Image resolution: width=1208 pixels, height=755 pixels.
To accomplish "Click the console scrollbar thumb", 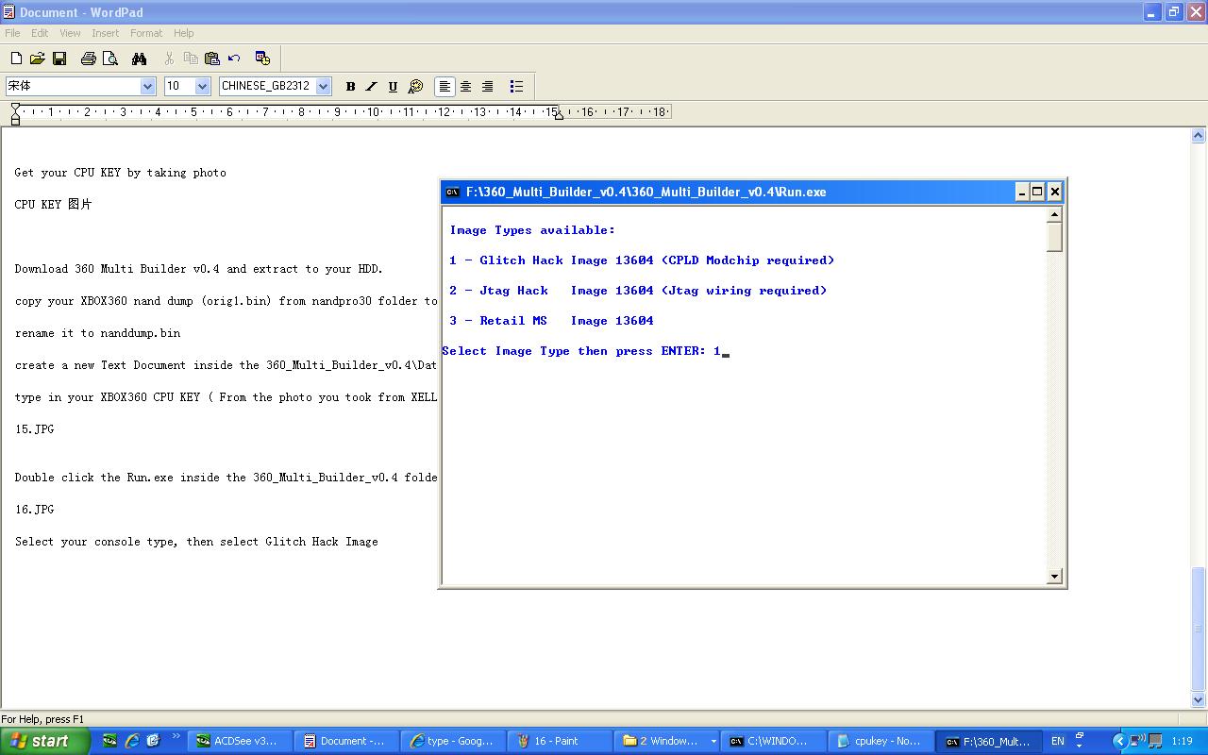I will point(1055,237).
